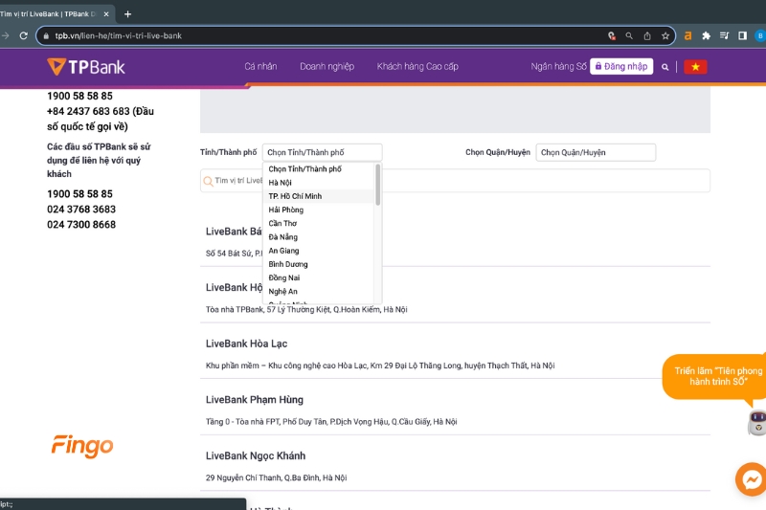
Task: Click phone number 024 7300 8668
Action: 81,225
